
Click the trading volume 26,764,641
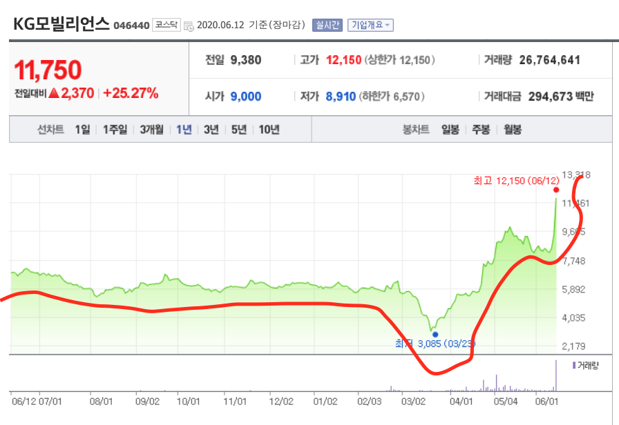point(549,60)
